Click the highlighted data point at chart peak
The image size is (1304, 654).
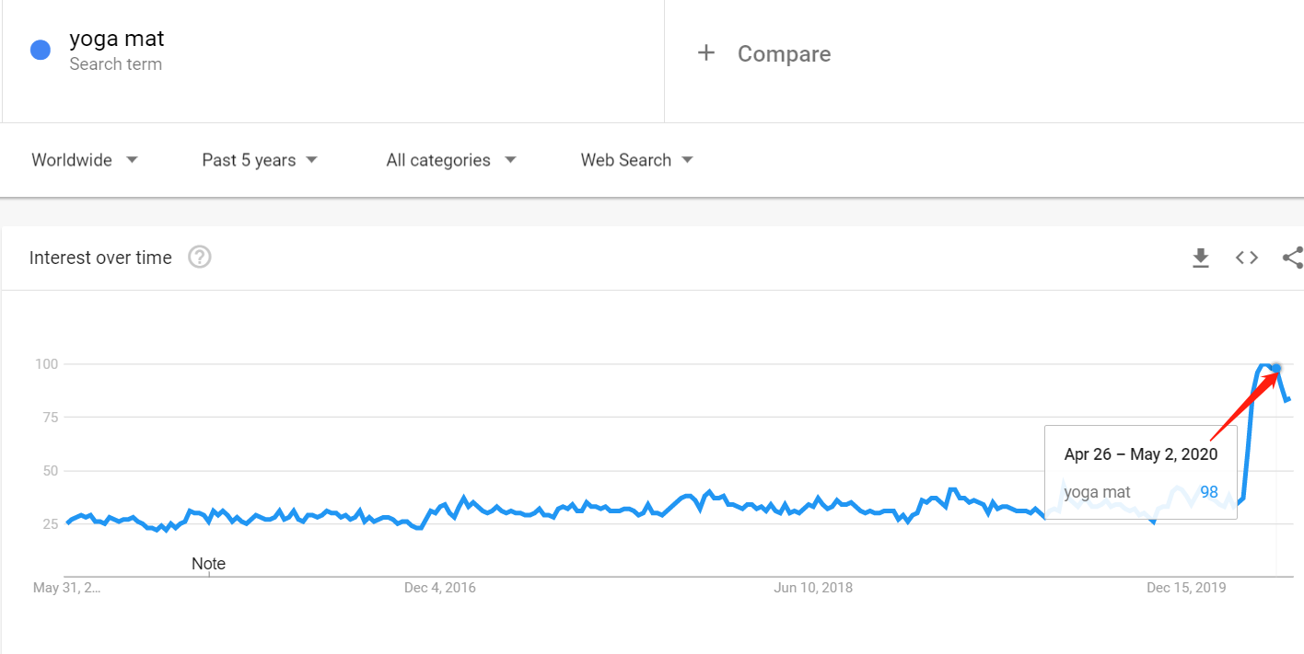pyautogui.click(x=1276, y=368)
